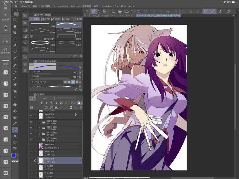Select the Pen tool
Viewport: 239px width, 179px height.
[15, 65]
